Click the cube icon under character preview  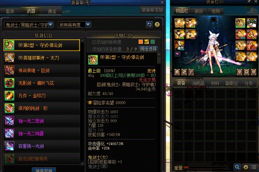pos(239,72)
